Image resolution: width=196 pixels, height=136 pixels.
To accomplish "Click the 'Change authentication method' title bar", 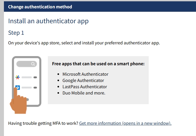I will (40, 7).
